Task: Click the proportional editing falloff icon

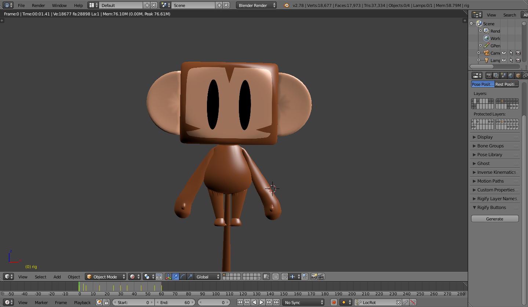Action: coord(275,276)
